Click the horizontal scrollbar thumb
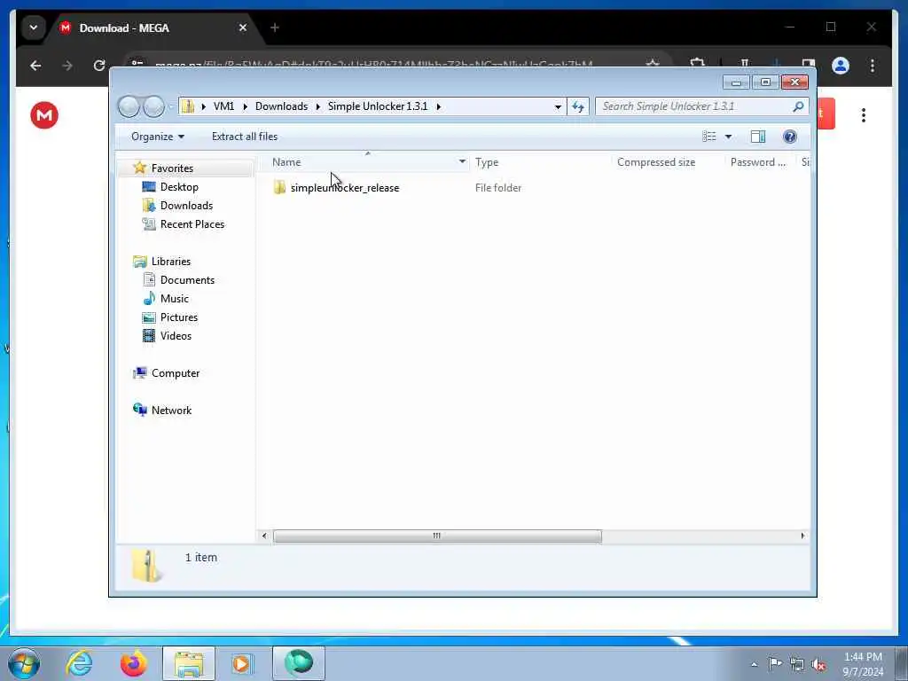 click(x=437, y=536)
